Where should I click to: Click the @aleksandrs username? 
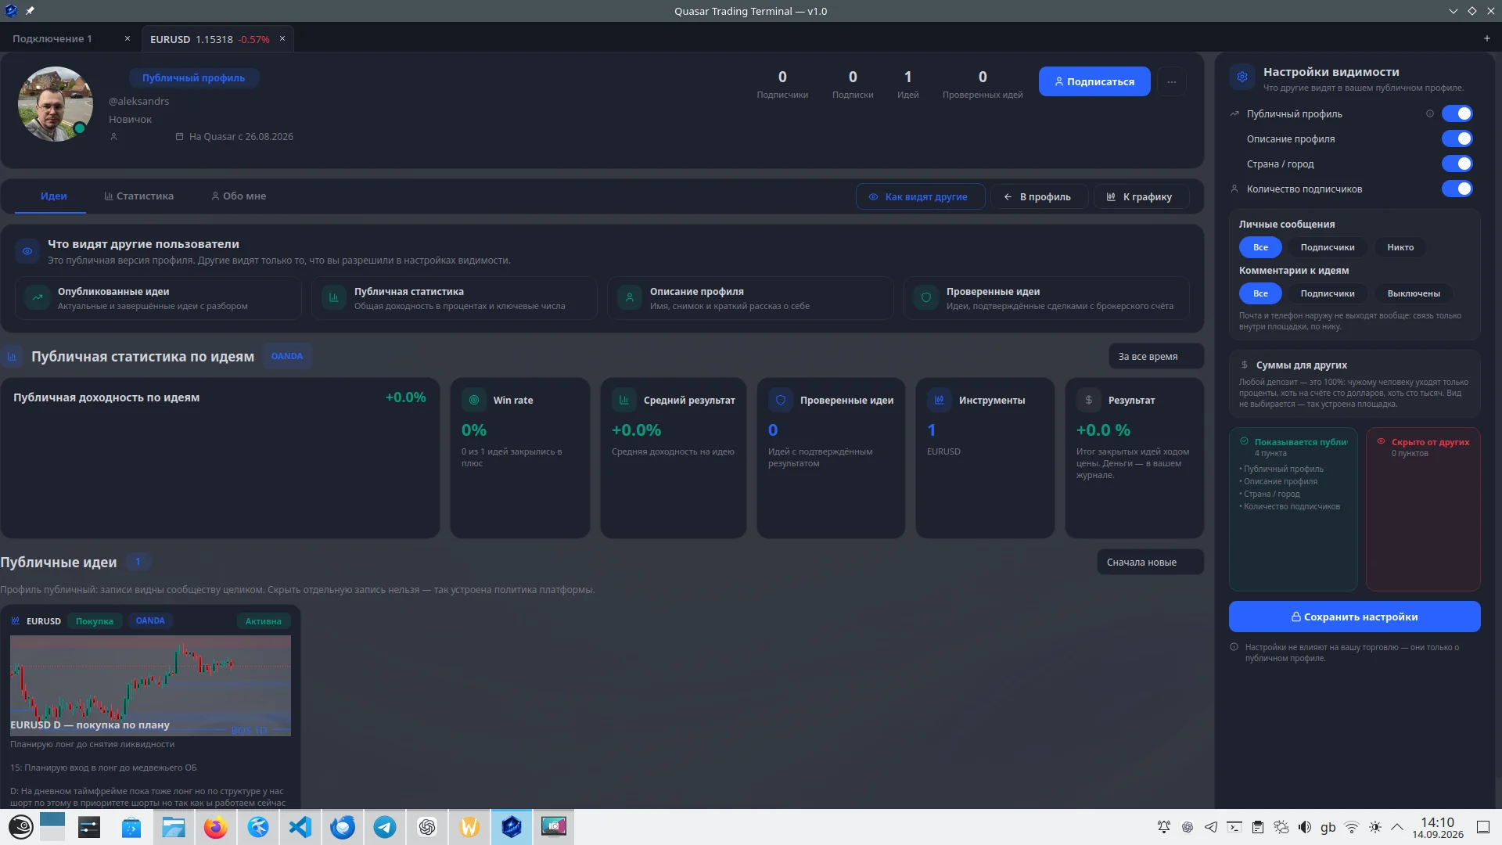click(138, 101)
